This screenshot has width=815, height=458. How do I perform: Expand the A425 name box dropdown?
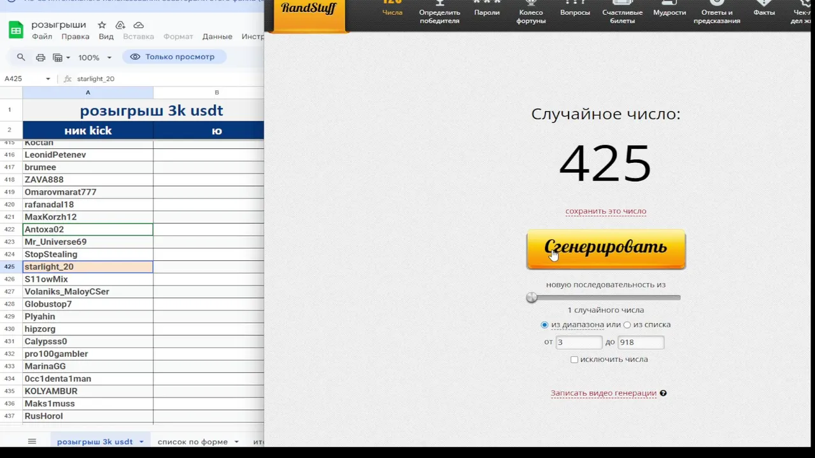(x=48, y=79)
